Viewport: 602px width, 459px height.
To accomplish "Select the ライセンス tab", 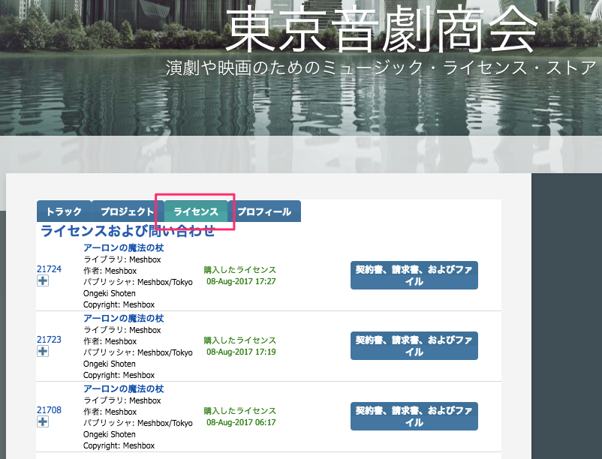I will (x=196, y=211).
